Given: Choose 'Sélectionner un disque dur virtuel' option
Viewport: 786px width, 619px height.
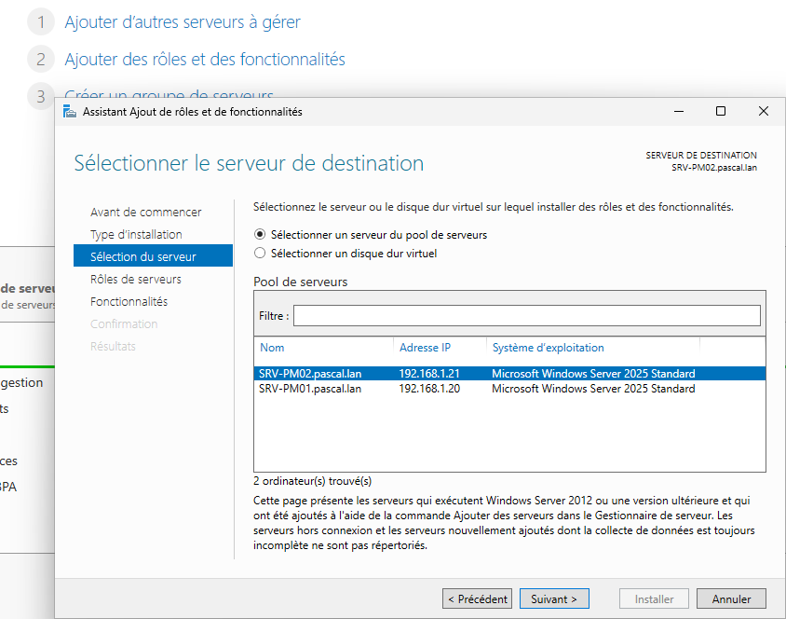Looking at the screenshot, I should tap(261, 254).
